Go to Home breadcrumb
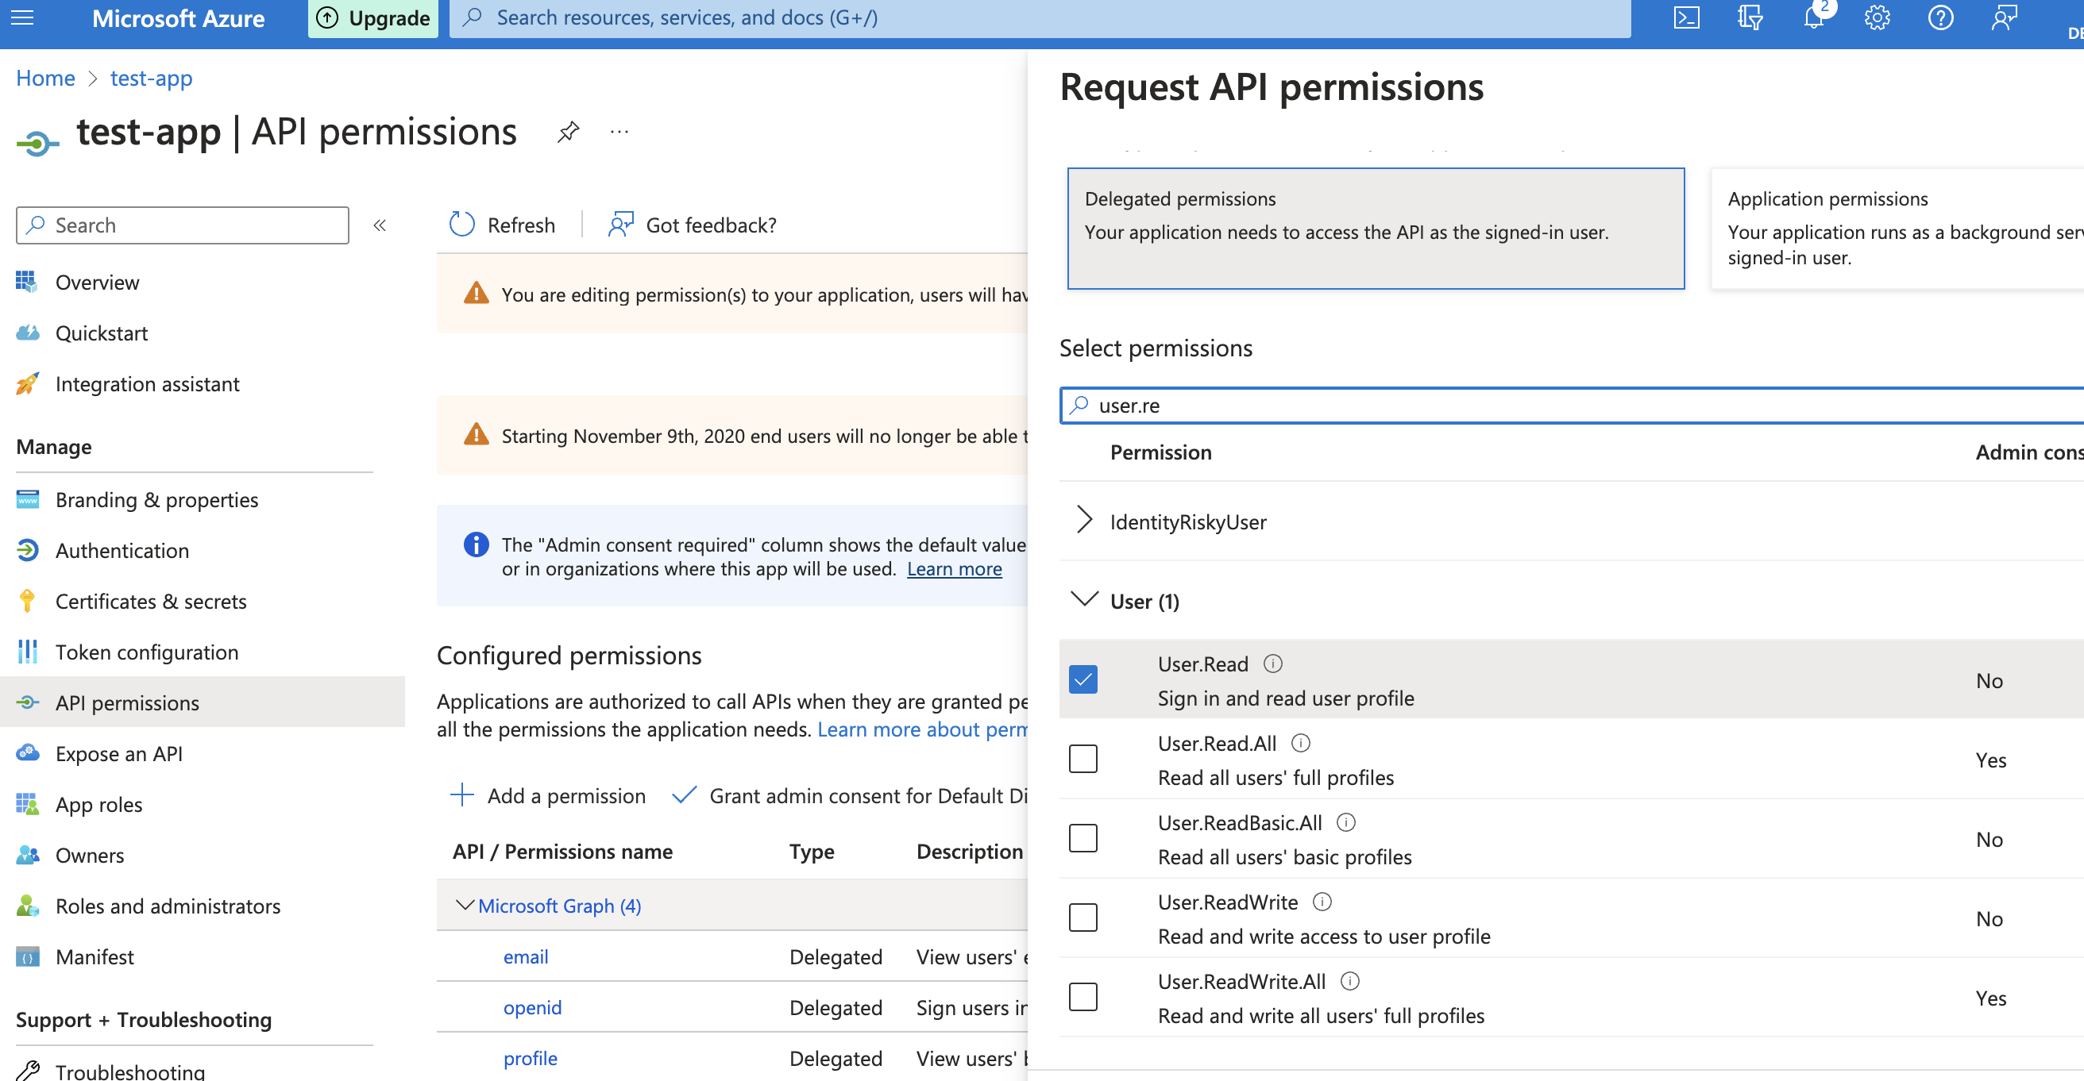 pos(45,79)
